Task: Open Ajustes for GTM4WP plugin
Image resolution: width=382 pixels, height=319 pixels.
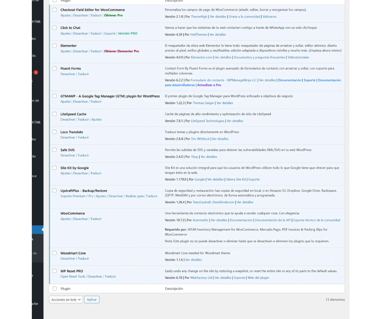Action: (x=66, y=101)
